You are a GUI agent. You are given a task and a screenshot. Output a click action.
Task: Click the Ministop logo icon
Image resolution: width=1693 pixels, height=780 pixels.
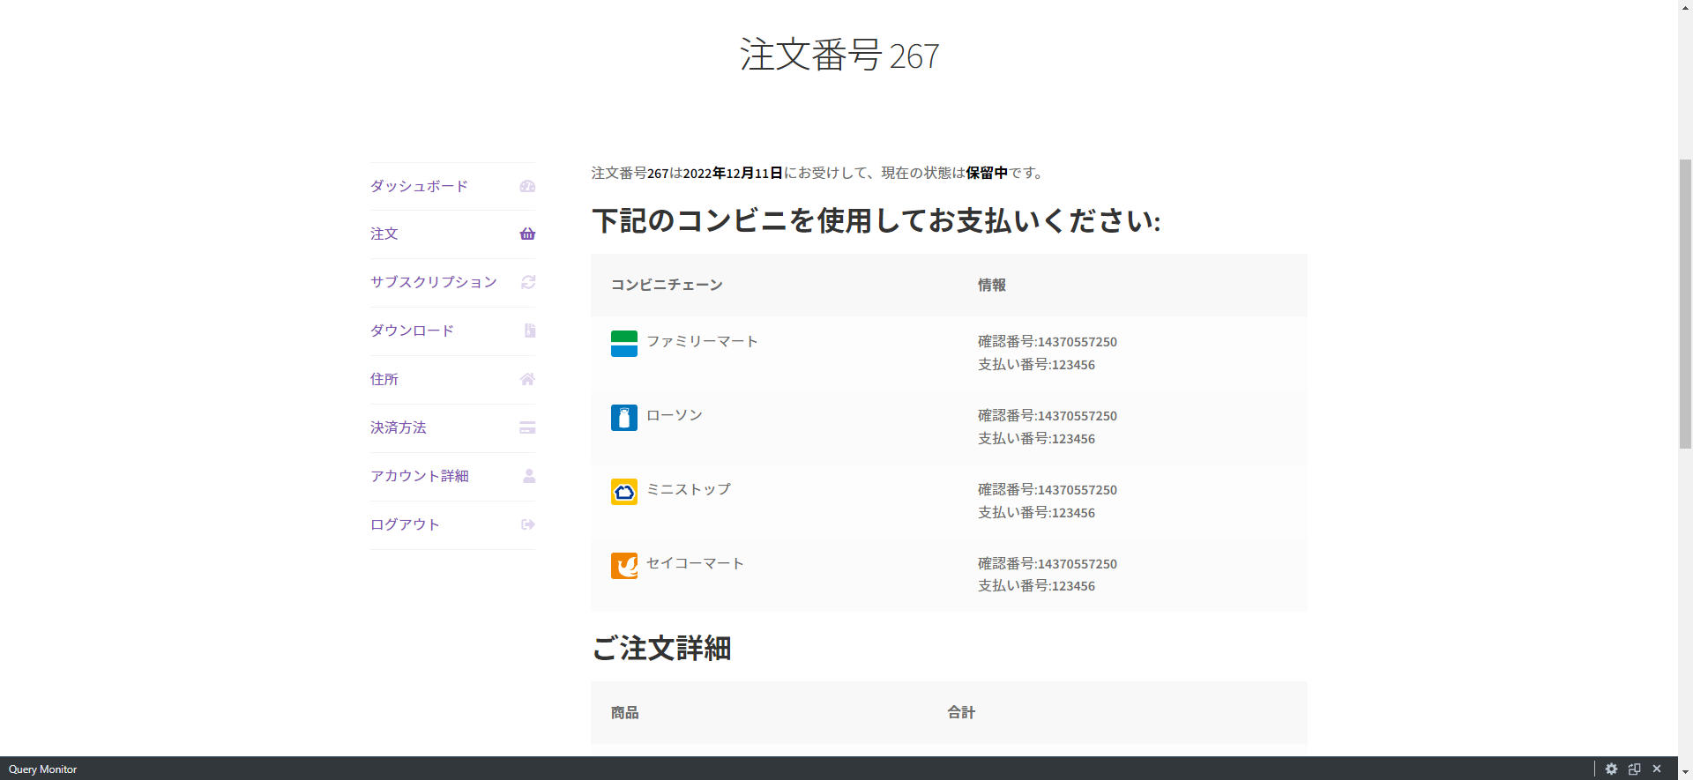624,492
